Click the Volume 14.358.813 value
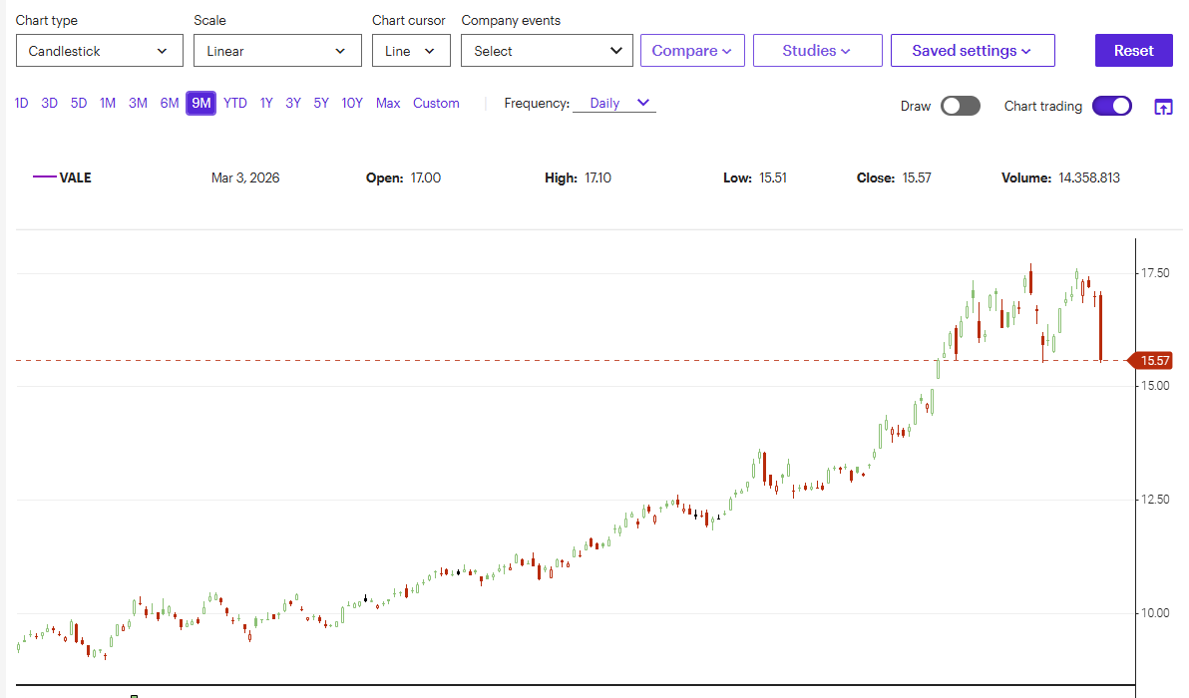Image resolution: width=1189 pixels, height=698 pixels. click(1089, 177)
